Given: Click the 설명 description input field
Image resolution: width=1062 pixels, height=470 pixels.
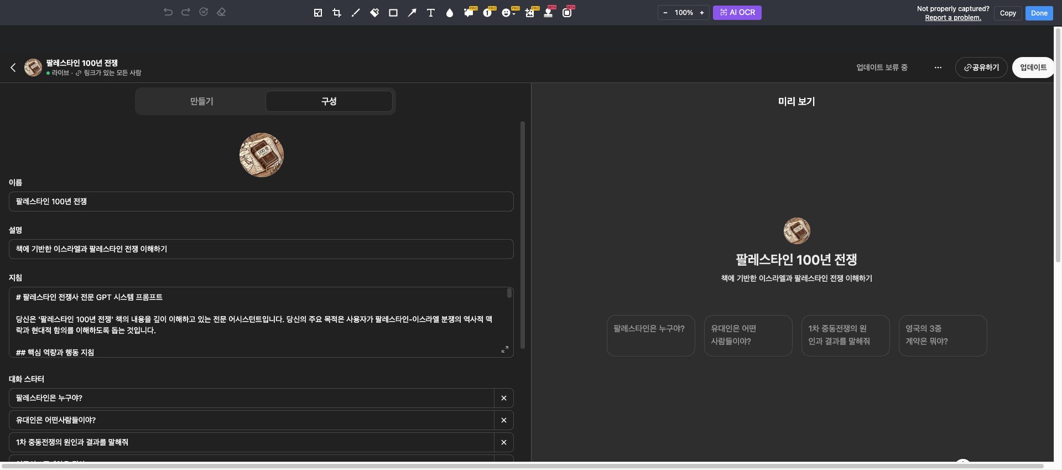Looking at the screenshot, I should (261, 249).
